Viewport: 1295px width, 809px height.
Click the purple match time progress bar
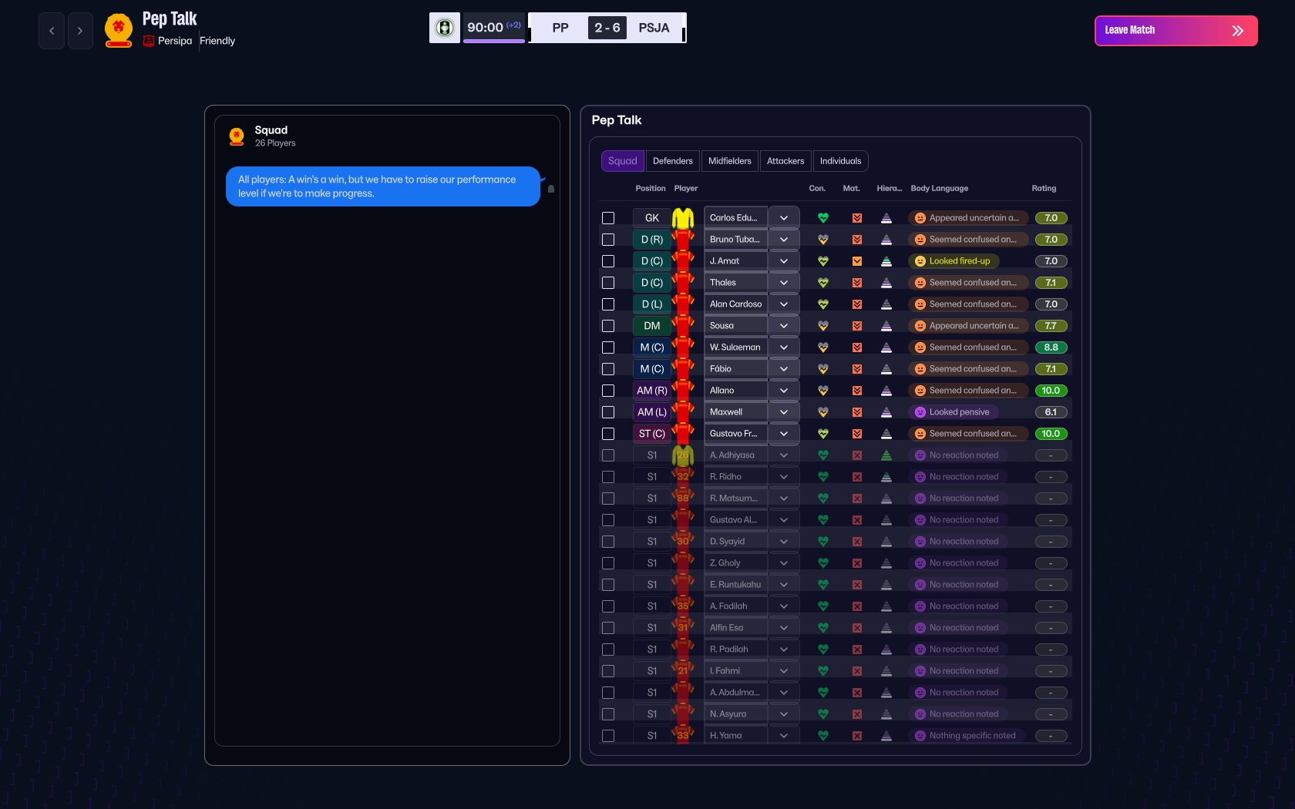pos(494,41)
